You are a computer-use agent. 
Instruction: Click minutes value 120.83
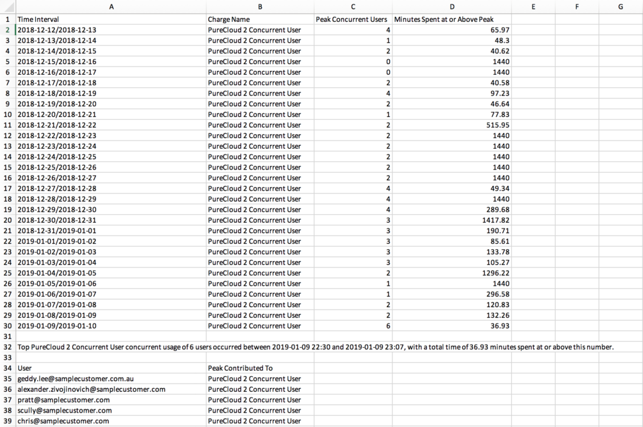452,305
